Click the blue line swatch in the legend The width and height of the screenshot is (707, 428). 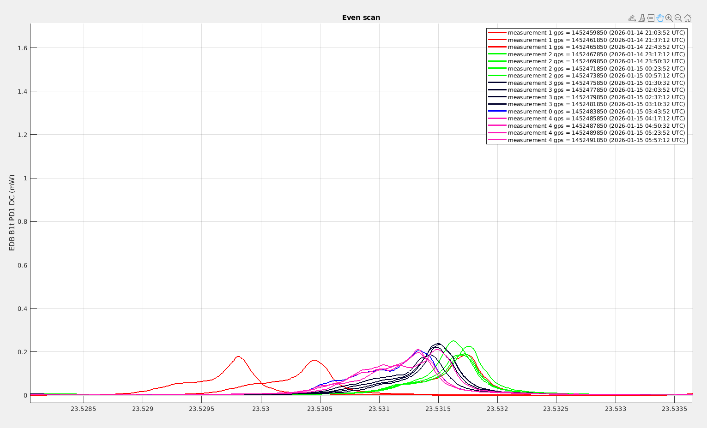click(497, 112)
